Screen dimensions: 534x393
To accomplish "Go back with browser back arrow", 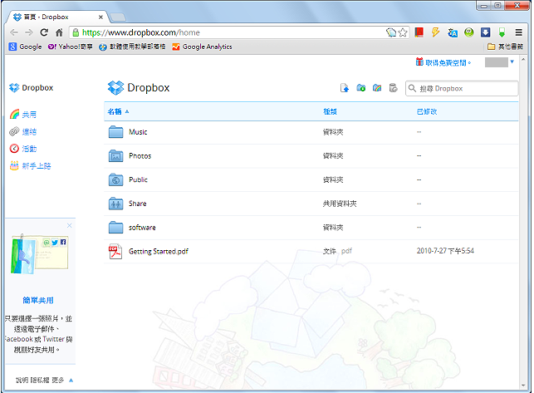I will pos(14,32).
